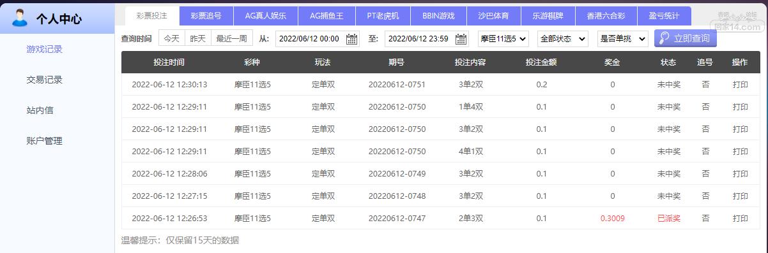Switch to the BBIN游戏 tab
Image resolution: width=768 pixels, height=253 pixels.
pos(439,16)
